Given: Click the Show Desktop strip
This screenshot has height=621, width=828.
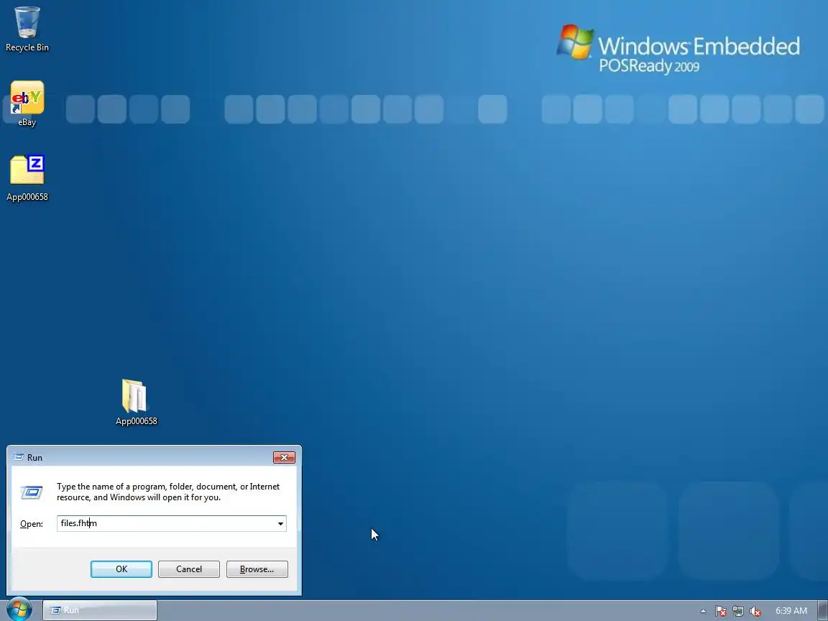Looking at the screenshot, I should coord(822,610).
